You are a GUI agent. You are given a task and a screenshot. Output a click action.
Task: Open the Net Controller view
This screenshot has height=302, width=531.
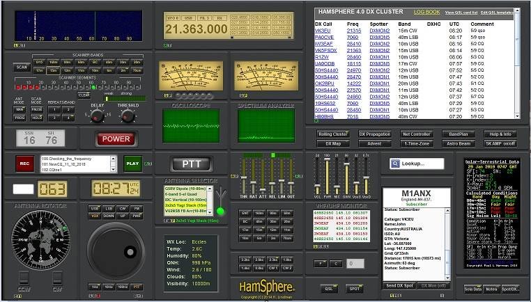click(x=416, y=134)
